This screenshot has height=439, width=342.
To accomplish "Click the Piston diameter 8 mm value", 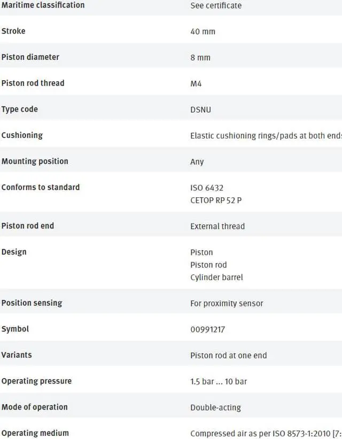I will point(200,57).
